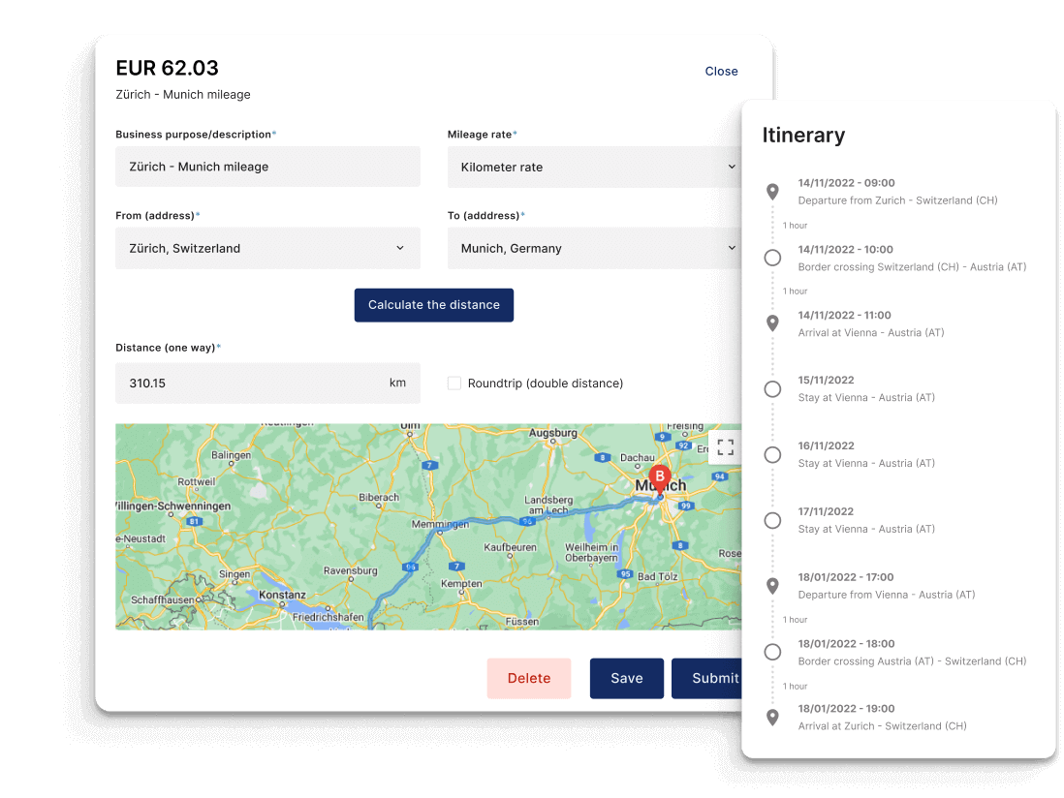Save the mileage expense
Image resolution: width=1064 pixels, height=798 pixels.
[626, 678]
